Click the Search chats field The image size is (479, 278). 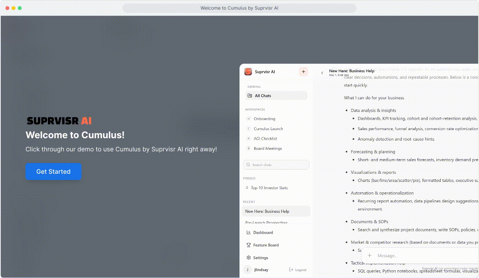pyautogui.click(x=276, y=165)
